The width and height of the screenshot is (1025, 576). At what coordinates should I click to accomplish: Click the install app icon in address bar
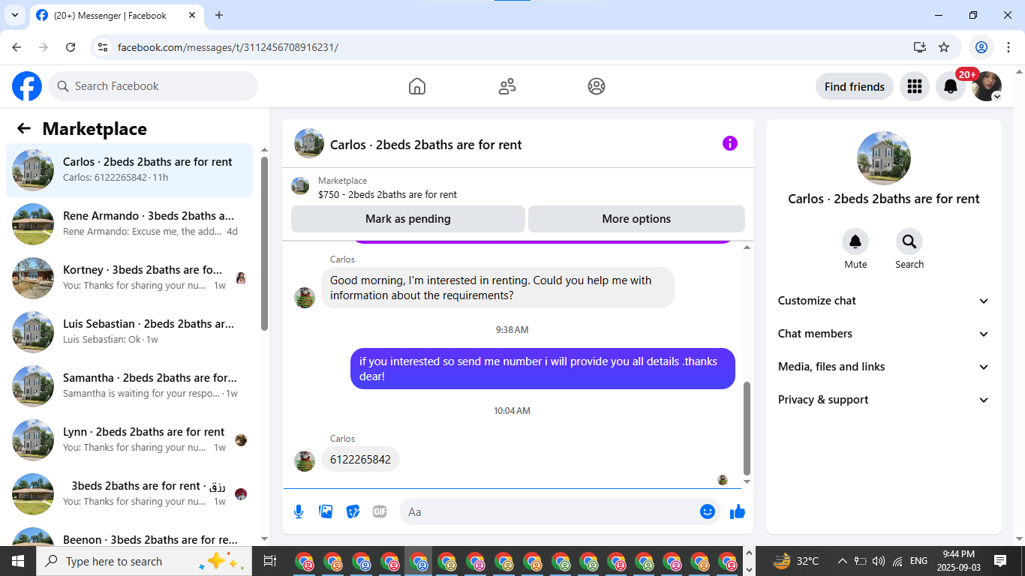(x=920, y=47)
